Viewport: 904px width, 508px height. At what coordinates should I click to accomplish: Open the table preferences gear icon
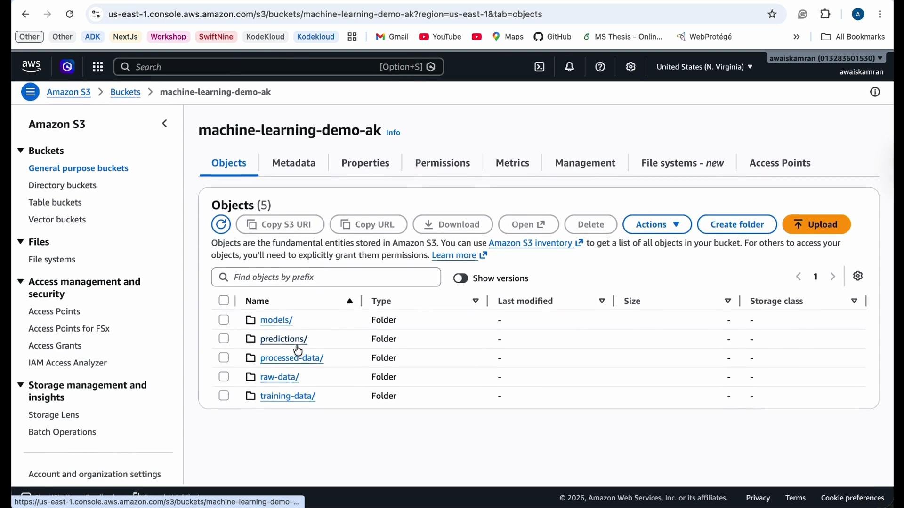coord(858,277)
